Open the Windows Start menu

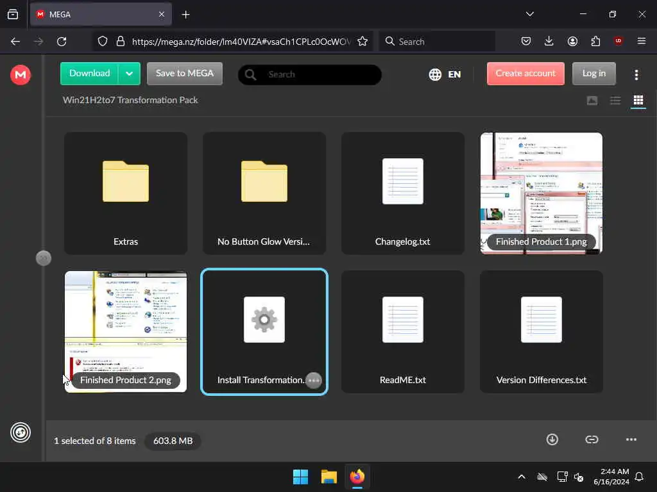tap(300, 477)
